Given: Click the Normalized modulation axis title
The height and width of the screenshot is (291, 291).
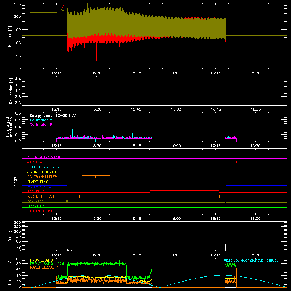Looking at the screenshot, I should (x=9, y=127).
